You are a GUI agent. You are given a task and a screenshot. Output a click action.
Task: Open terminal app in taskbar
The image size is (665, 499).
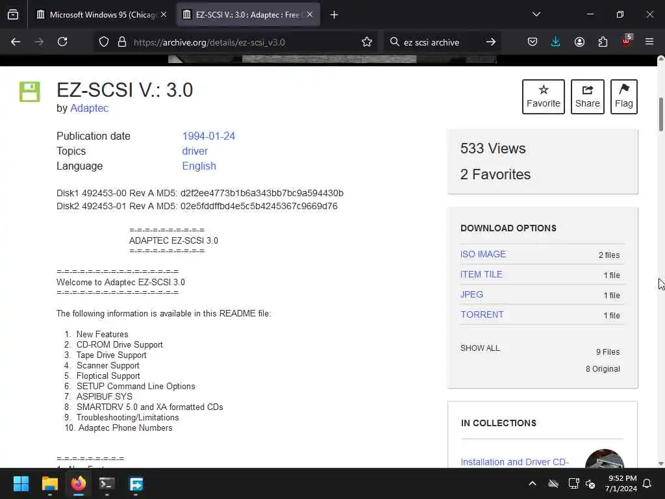tap(107, 483)
